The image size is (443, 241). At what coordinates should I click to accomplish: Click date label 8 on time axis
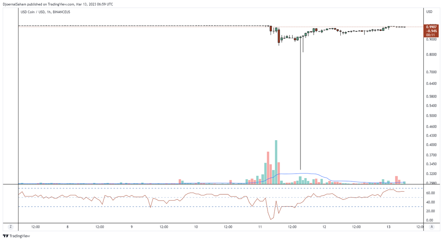click(68, 227)
